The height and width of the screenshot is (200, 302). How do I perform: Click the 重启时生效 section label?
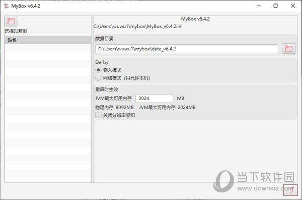coord(107,89)
